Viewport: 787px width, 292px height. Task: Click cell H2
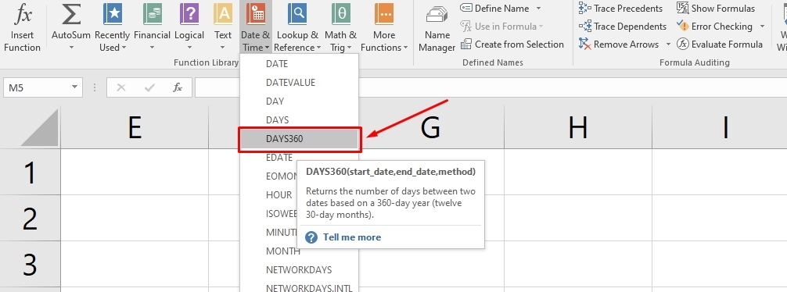[x=578, y=218]
